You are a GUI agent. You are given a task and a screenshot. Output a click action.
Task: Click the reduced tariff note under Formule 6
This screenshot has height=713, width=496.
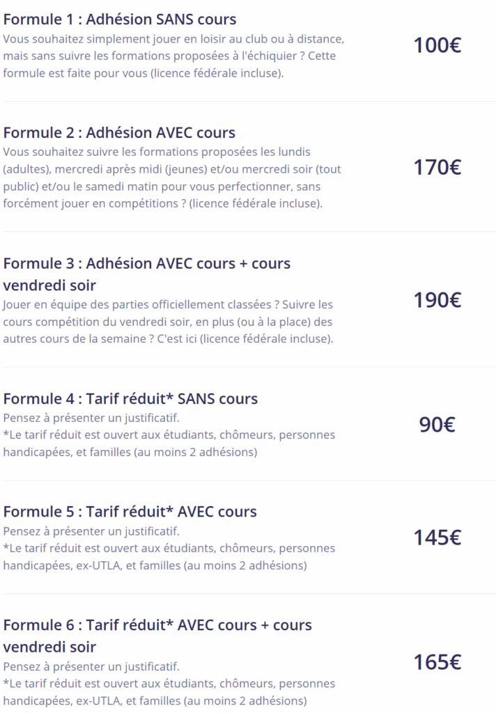pyautogui.click(x=169, y=692)
